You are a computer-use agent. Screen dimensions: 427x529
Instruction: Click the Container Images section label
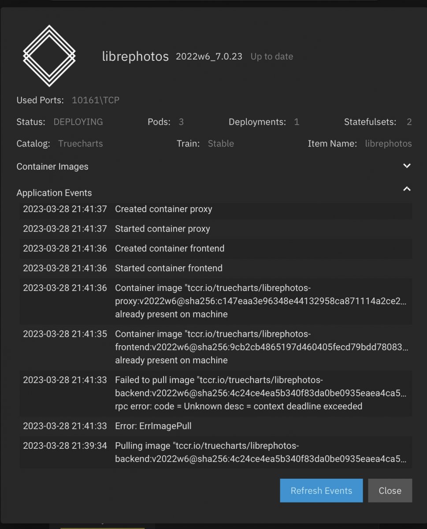[52, 167]
